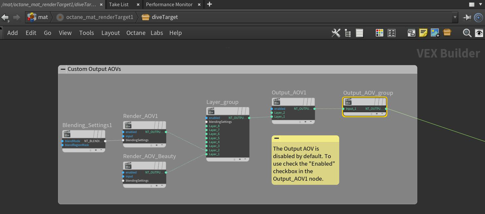Screen dimensions: 485x214
Task: Toggle the blue circular follow-selection button
Action: tap(478, 17)
